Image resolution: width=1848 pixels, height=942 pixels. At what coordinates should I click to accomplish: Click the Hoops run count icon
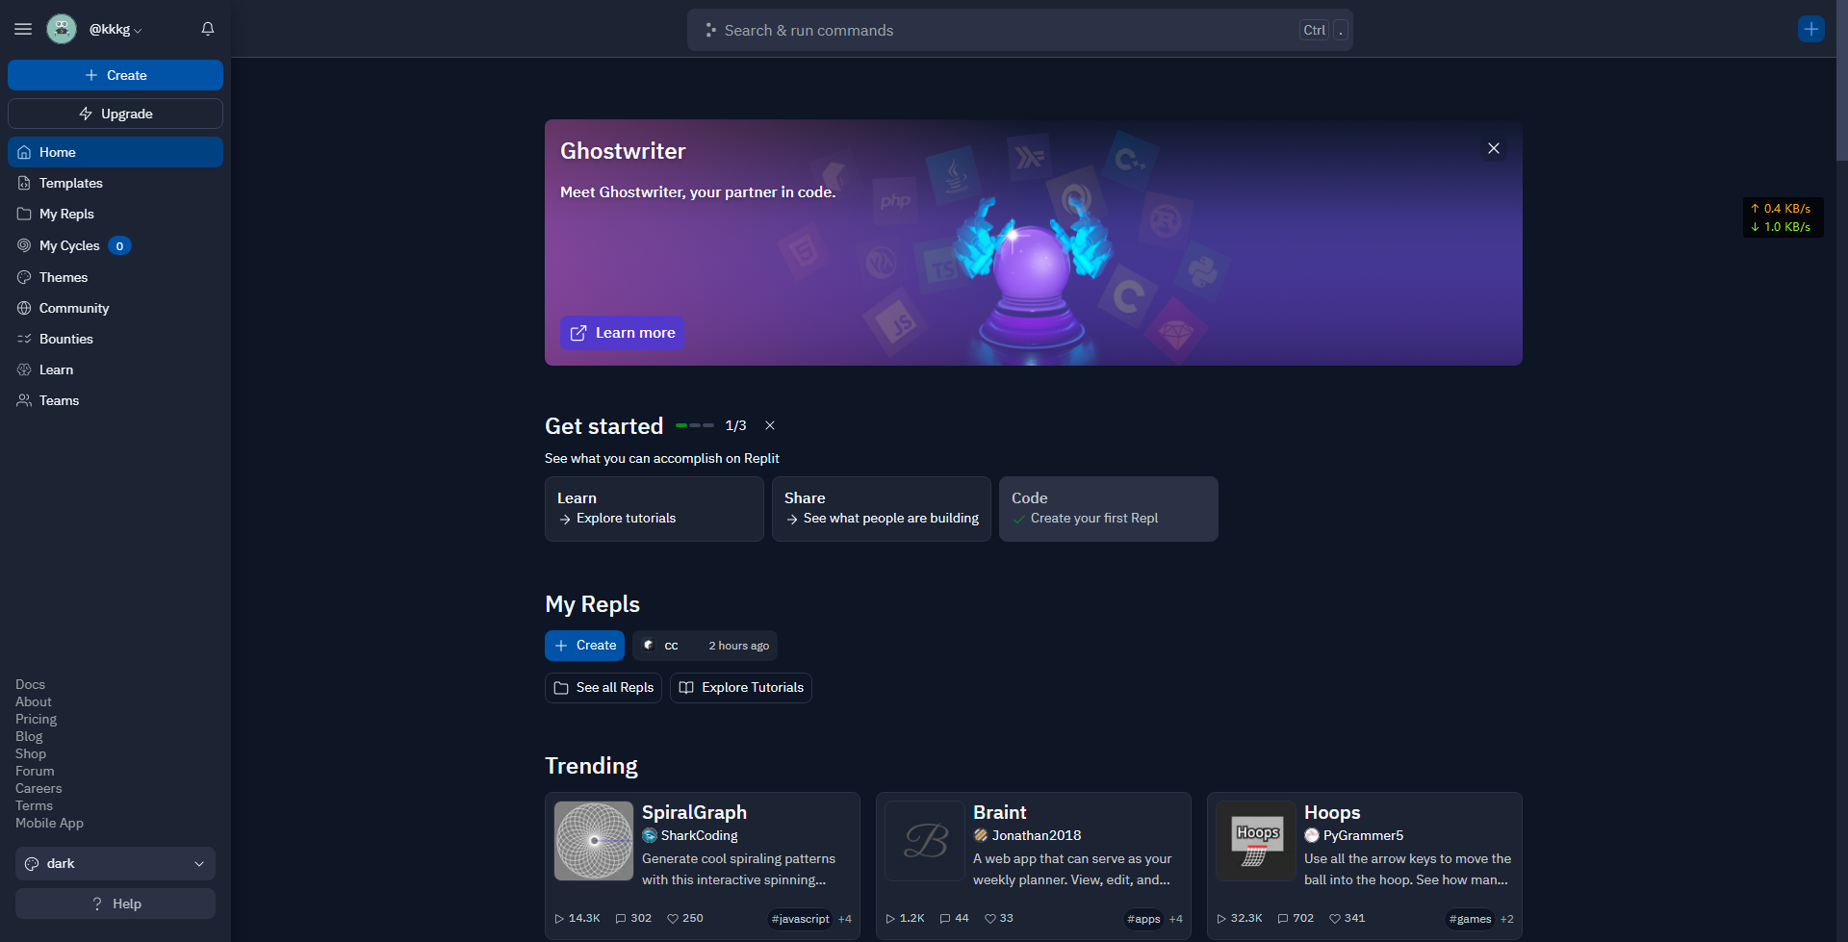pos(1221,919)
